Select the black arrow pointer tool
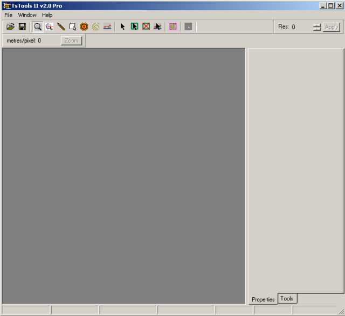 (122, 26)
